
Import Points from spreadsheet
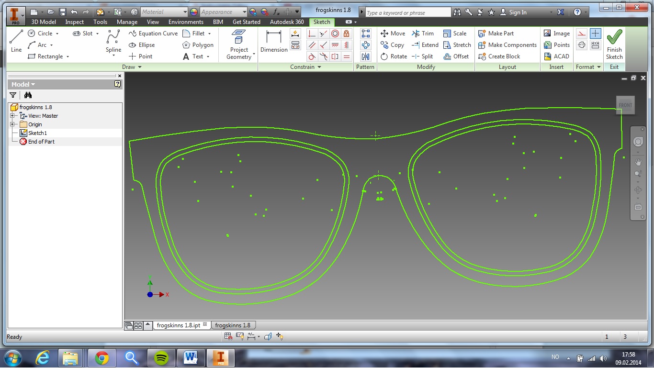coord(557,45)
